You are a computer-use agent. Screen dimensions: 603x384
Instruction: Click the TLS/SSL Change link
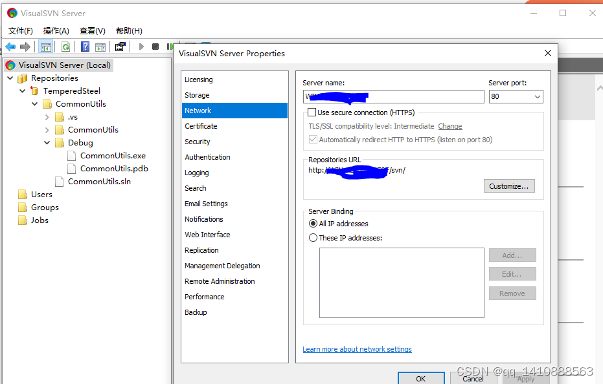pos(450,126)
